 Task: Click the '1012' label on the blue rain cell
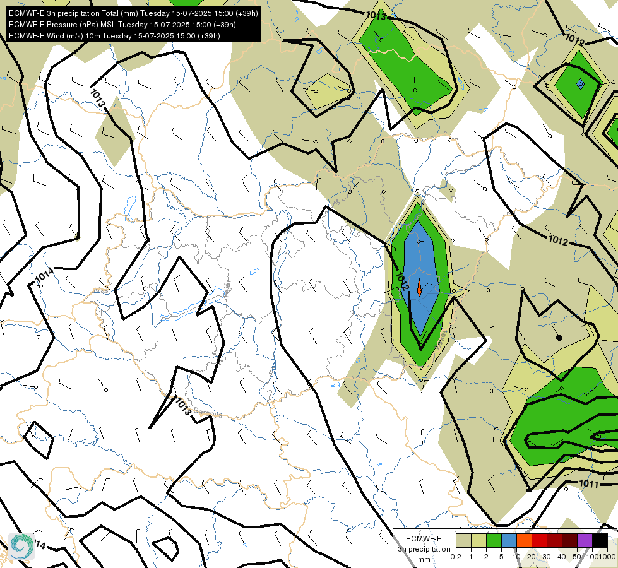pos(401,281)
